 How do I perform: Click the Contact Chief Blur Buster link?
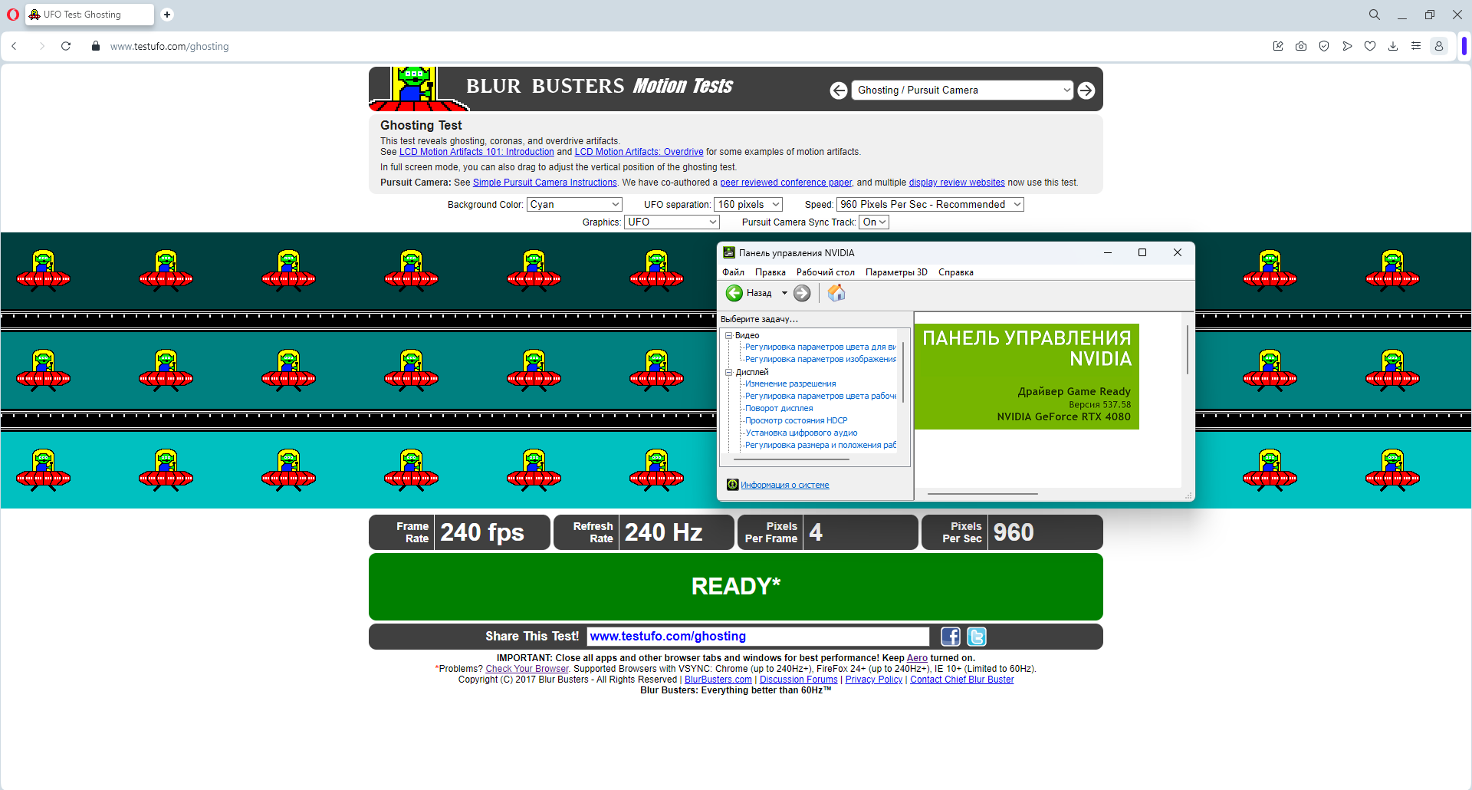962,680
